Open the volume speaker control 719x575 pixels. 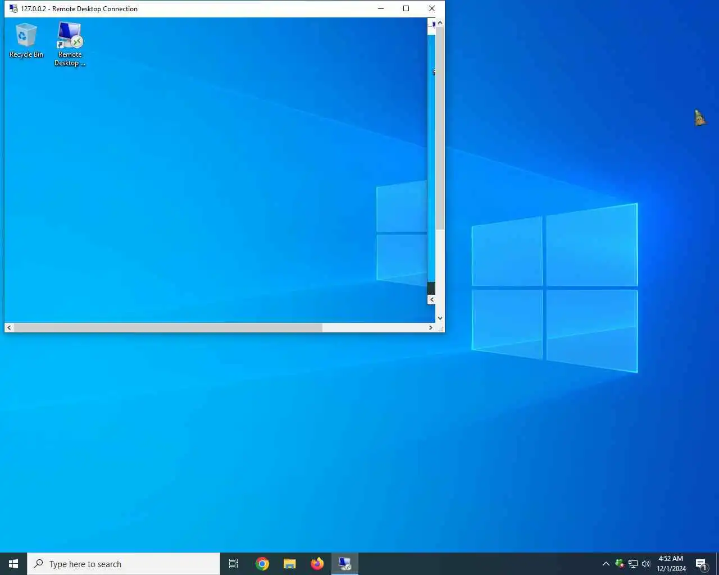coord(646,564)
